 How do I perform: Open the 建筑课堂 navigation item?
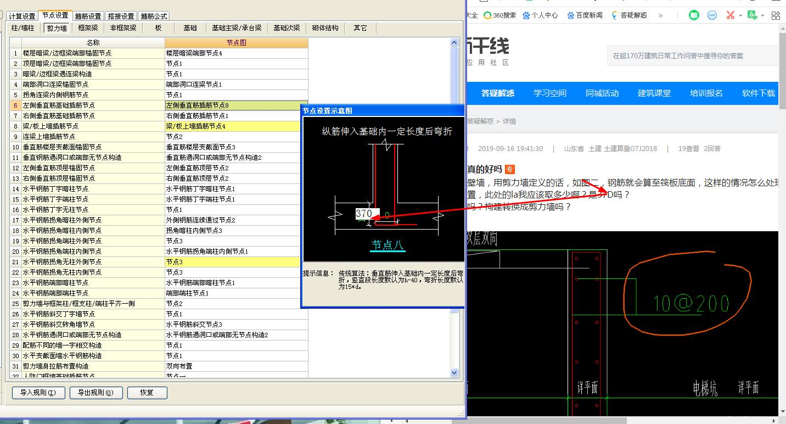coord(654,93)
